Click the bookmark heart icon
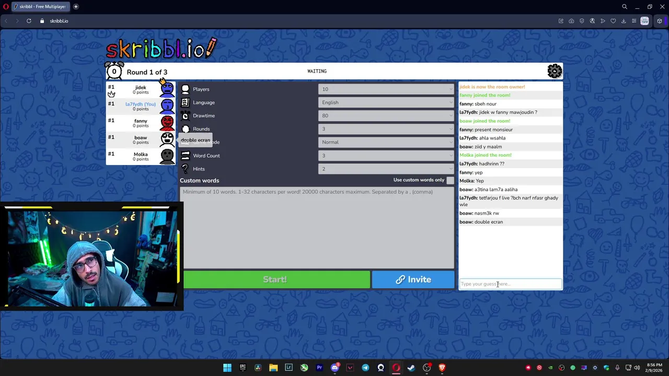 (x=613, y=21)
